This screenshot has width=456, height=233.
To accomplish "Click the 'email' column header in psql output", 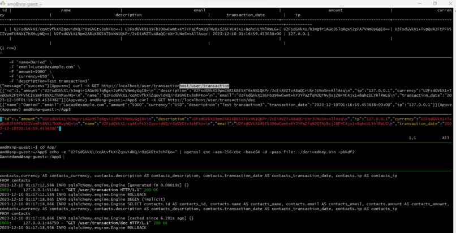I will 200,10.
